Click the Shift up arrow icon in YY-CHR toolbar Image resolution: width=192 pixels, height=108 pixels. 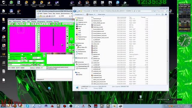point(41,24)
